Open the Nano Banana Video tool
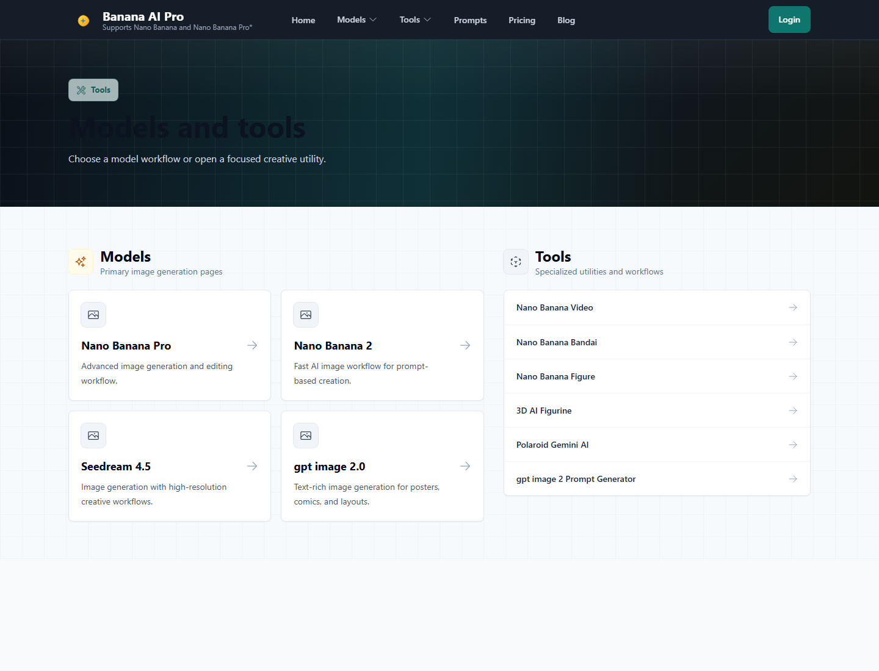Screen dimensions: 879x671 [x=657, y=307]
